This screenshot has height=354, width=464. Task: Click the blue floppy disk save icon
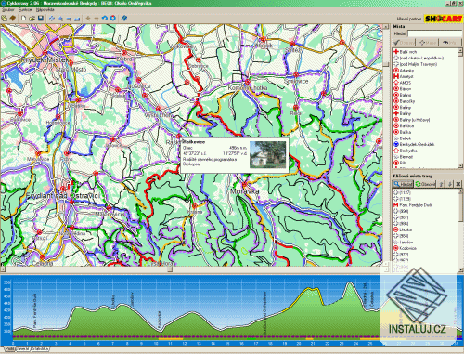tap(41, 19)
